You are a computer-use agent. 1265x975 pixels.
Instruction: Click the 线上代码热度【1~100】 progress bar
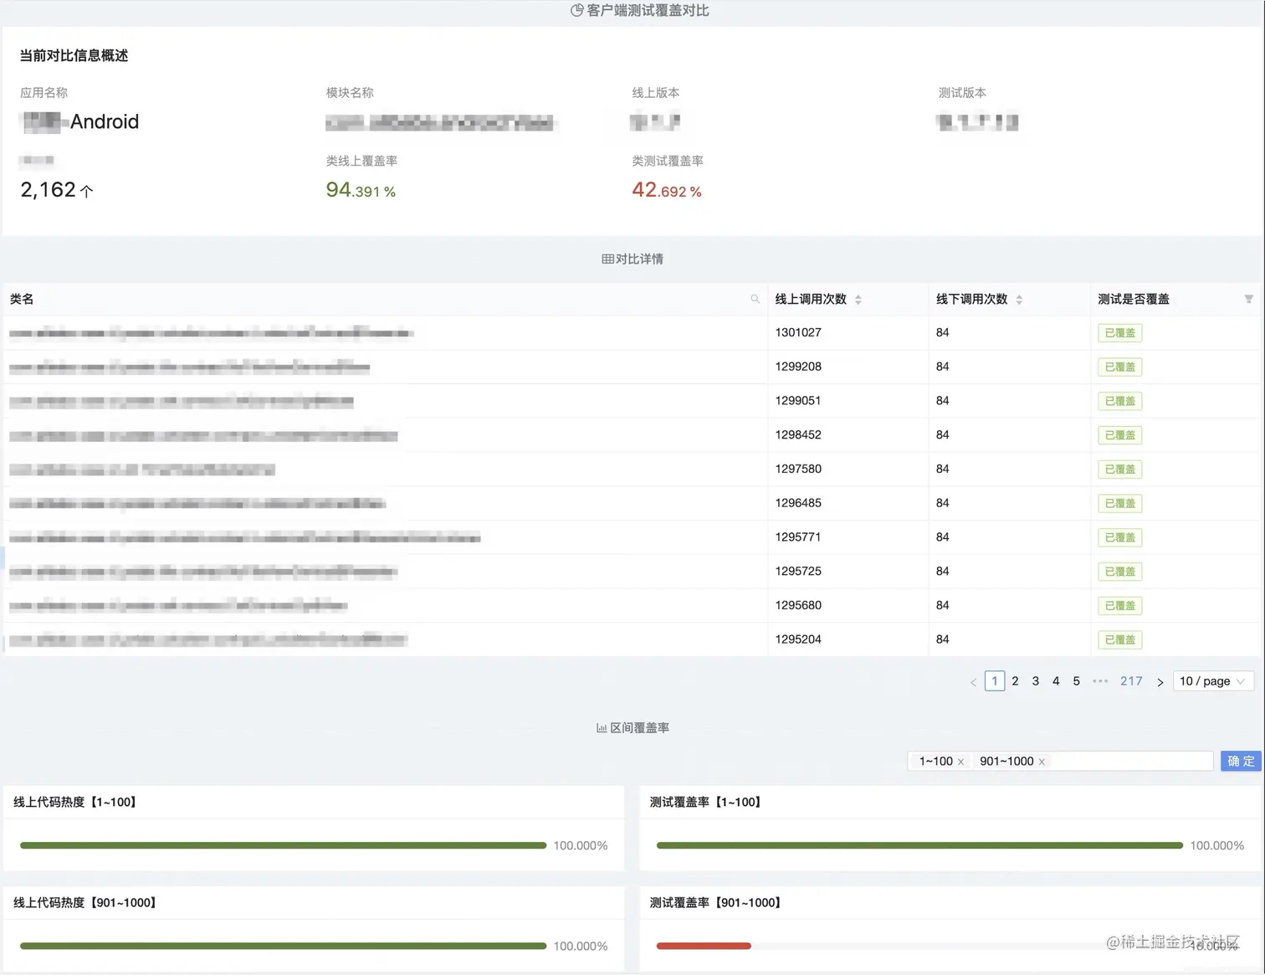tap(283, 845)
